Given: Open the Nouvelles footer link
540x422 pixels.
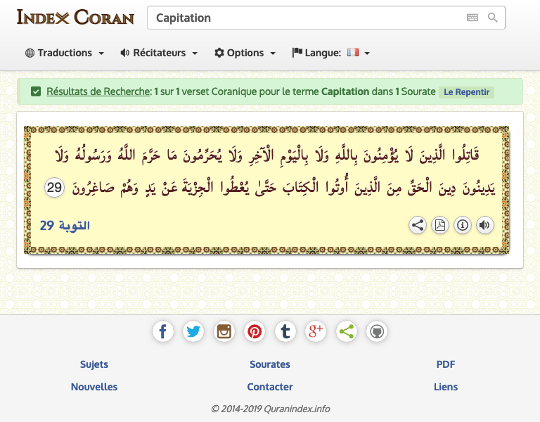Looking at the screenshot, I should (x=94, y=387).
